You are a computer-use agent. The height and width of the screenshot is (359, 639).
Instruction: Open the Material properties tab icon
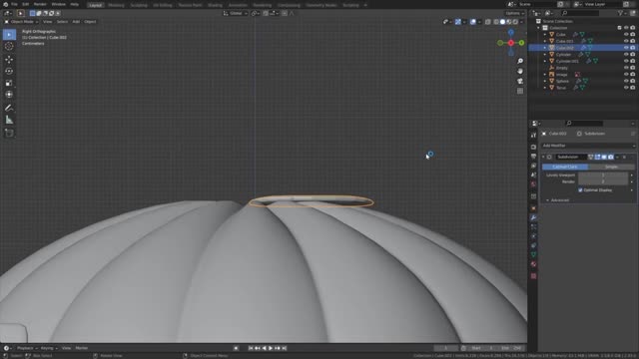[x=533, y=264]
